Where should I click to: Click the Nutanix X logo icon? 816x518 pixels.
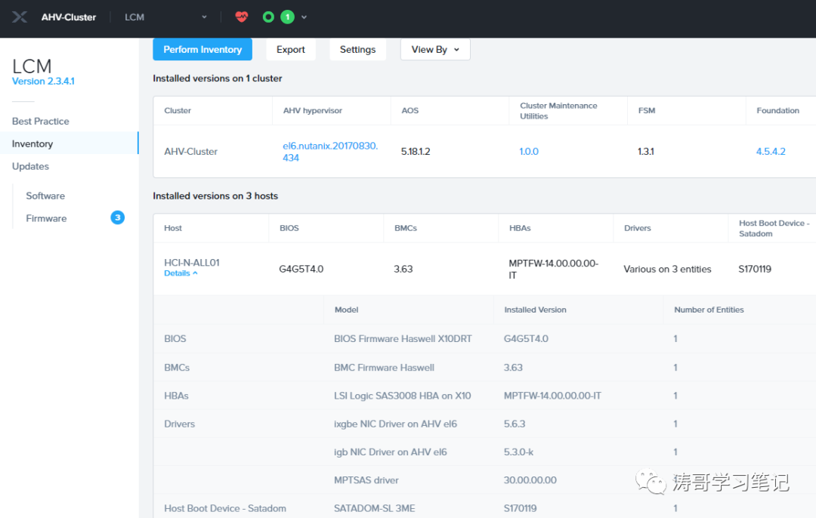[19, 17]
